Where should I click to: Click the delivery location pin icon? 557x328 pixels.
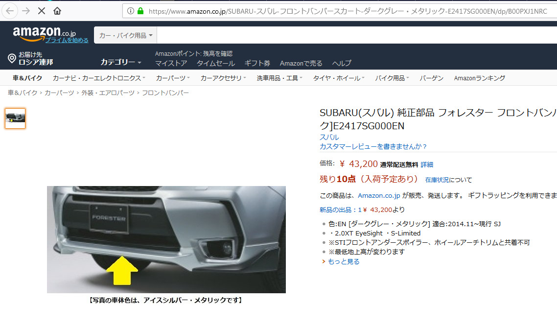(x=12, y=58)
